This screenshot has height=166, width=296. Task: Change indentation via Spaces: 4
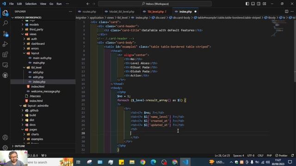[239, 155]
